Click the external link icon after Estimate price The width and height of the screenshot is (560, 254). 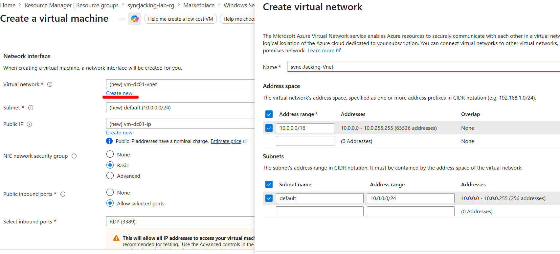[245, 141]
